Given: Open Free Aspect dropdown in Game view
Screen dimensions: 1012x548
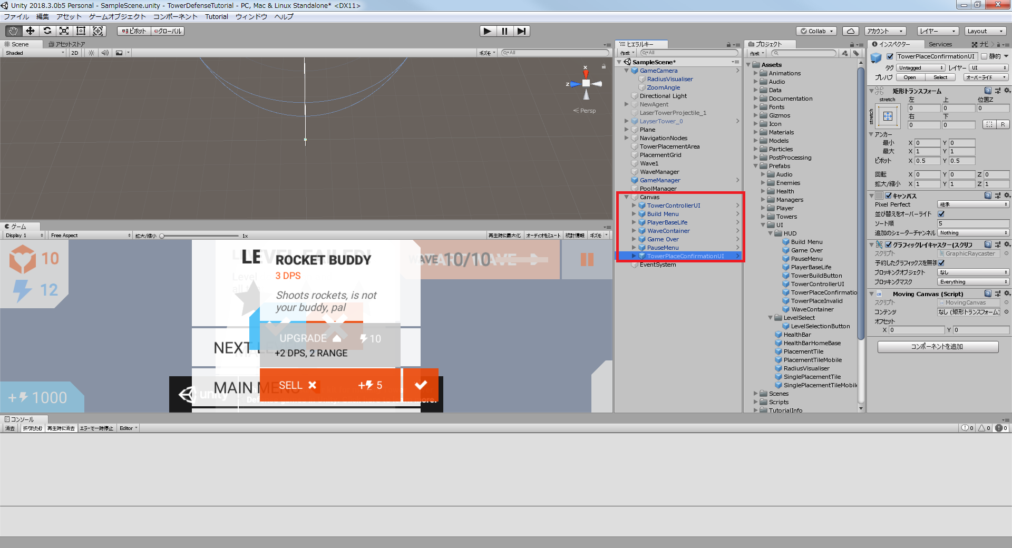Looking at the screenshot, I should click(90, 236).
